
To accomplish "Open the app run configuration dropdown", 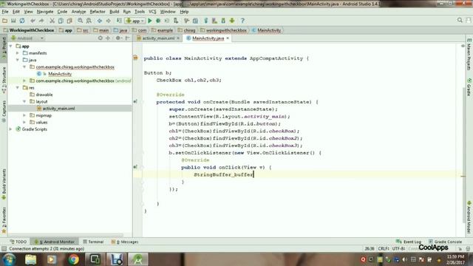I will (x=135, y=21).
